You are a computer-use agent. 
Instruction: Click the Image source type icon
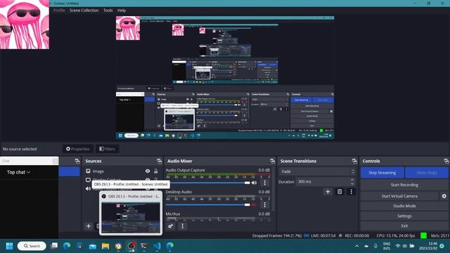pos(88,171)
